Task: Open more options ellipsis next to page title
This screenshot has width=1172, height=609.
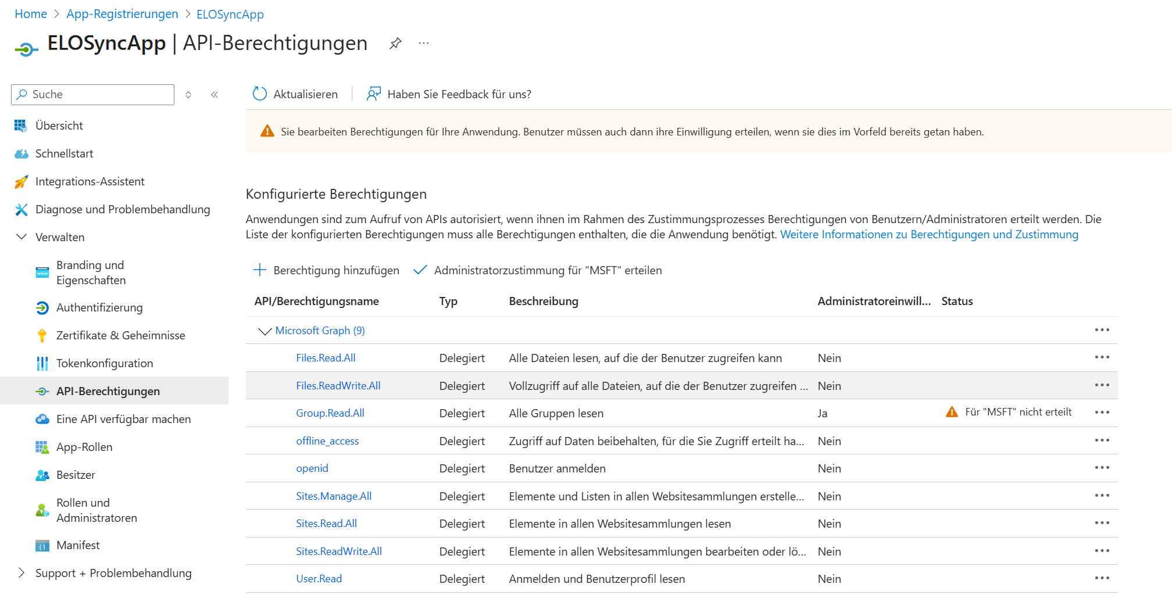Action: pyautogui.click(x=424, y=44)
